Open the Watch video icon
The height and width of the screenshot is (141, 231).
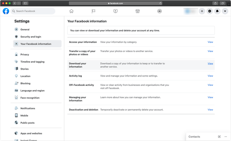(115, 11)
